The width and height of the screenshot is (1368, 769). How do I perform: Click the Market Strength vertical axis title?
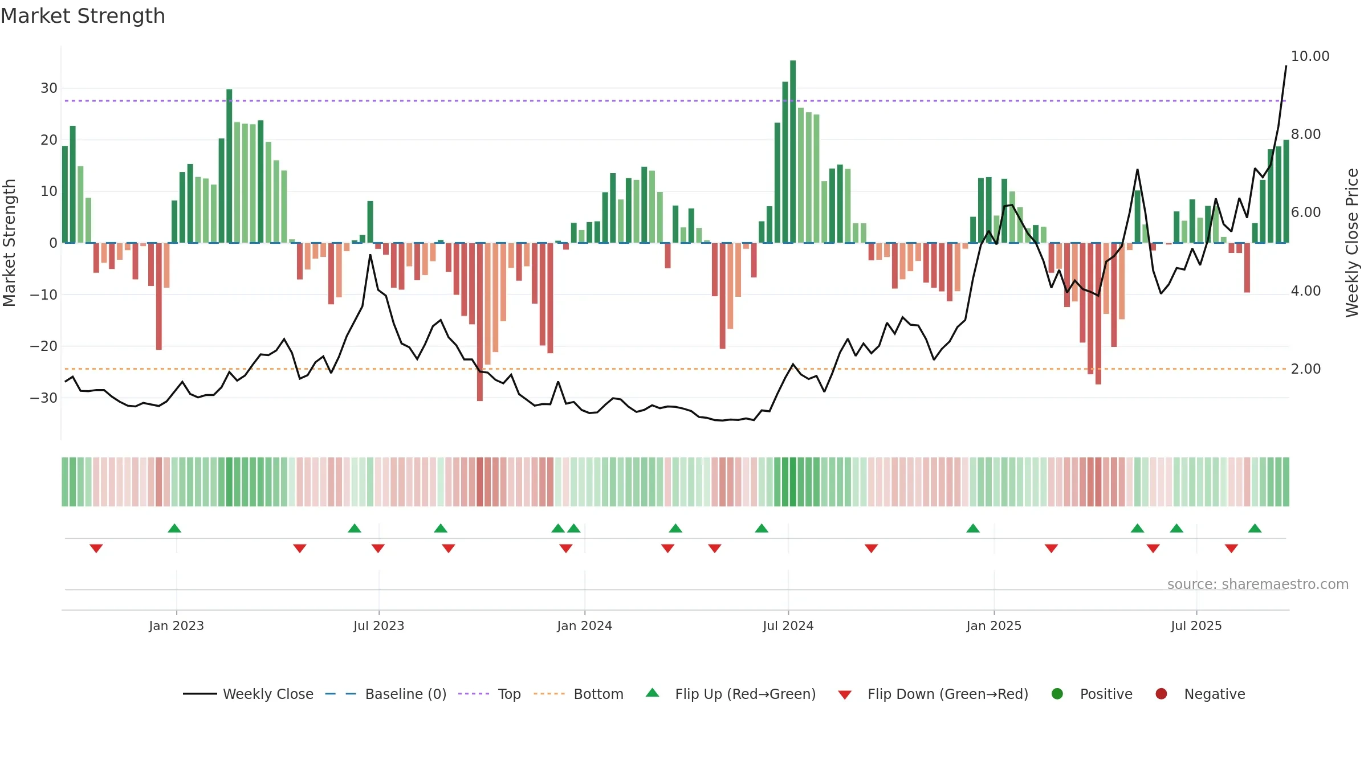[9, 243]
